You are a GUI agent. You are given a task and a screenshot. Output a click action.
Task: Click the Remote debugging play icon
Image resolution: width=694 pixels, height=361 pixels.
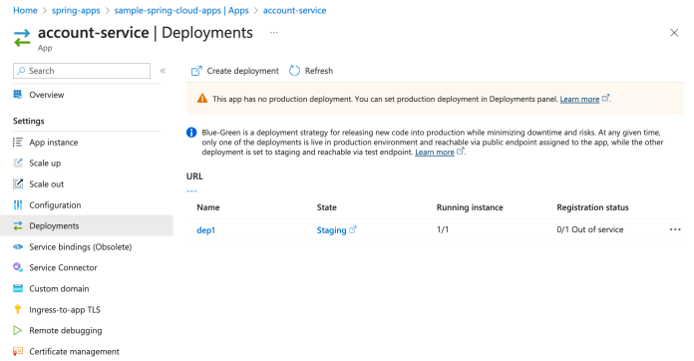18,330
